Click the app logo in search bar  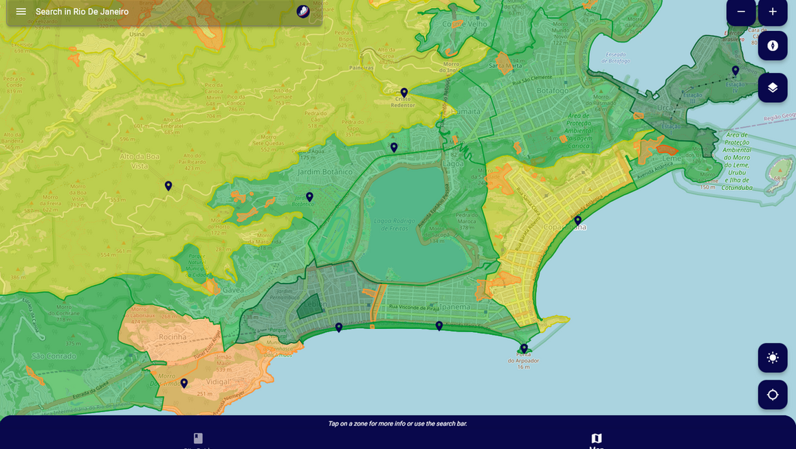303,11
